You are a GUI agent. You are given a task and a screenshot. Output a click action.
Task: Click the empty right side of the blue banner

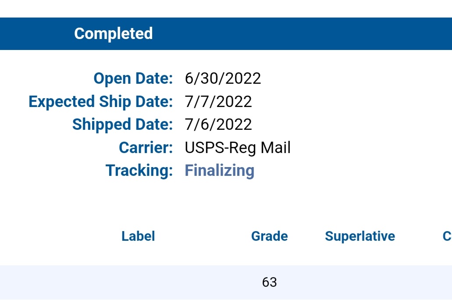tap(329, 34)
